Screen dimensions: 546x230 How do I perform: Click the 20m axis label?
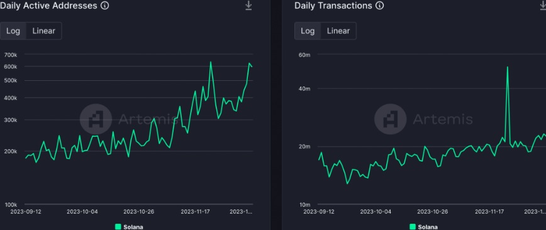[x=304, y=147]
